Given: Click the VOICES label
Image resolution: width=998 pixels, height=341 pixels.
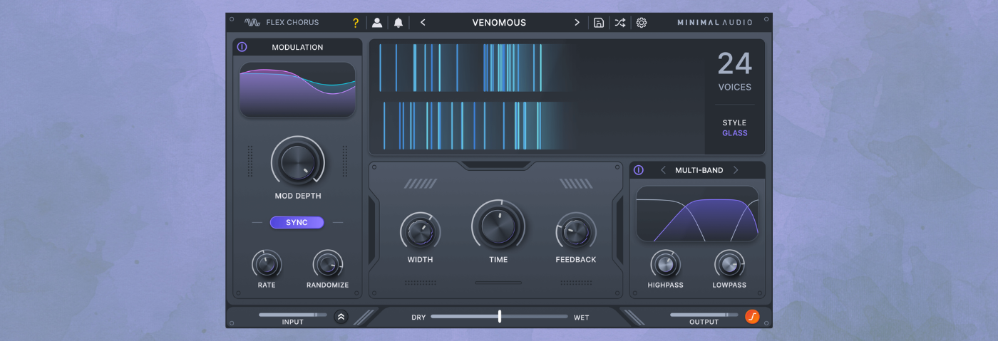Looking at the screenshot, I should [x=735, y=88].
